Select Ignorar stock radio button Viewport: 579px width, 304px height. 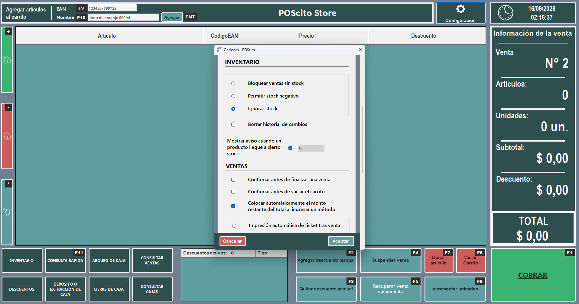click(233, 109)
